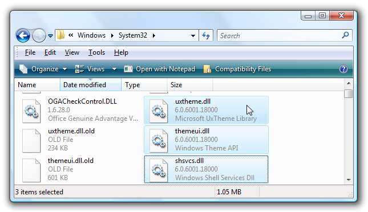
Task: Click the 1.05 MB status bar size
Action: pos(229,192)
